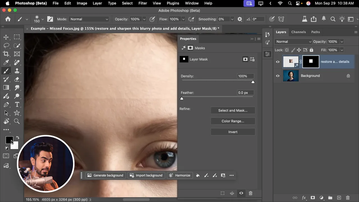The image size is (359, 202).
Task: Select the Lasso tool
Action: pyautogui.click(x=6, y=45)
